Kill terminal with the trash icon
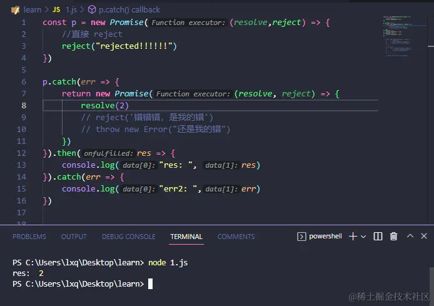The width and height of the screenshot is (434, 306). pyautogui.click(x=393, y=236)
